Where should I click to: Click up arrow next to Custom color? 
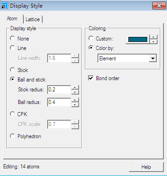(154, 37)
